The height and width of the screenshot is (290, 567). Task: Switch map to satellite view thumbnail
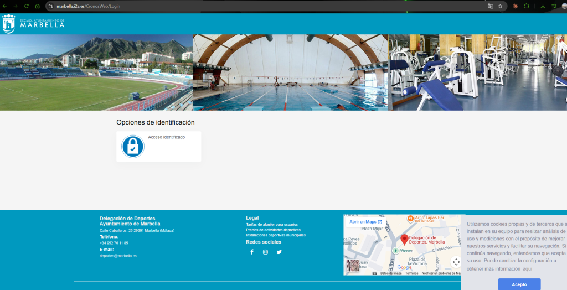pos(353,266)
